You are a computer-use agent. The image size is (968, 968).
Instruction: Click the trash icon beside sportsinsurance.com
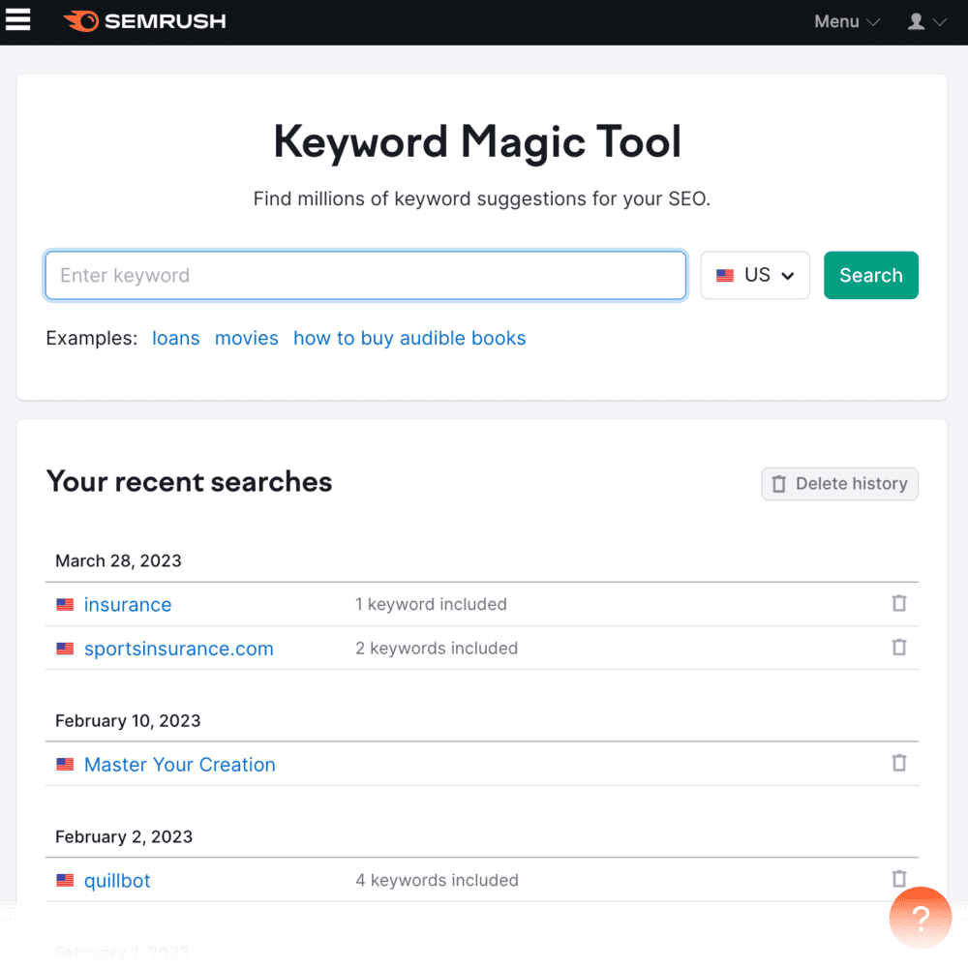coord(899,648)
